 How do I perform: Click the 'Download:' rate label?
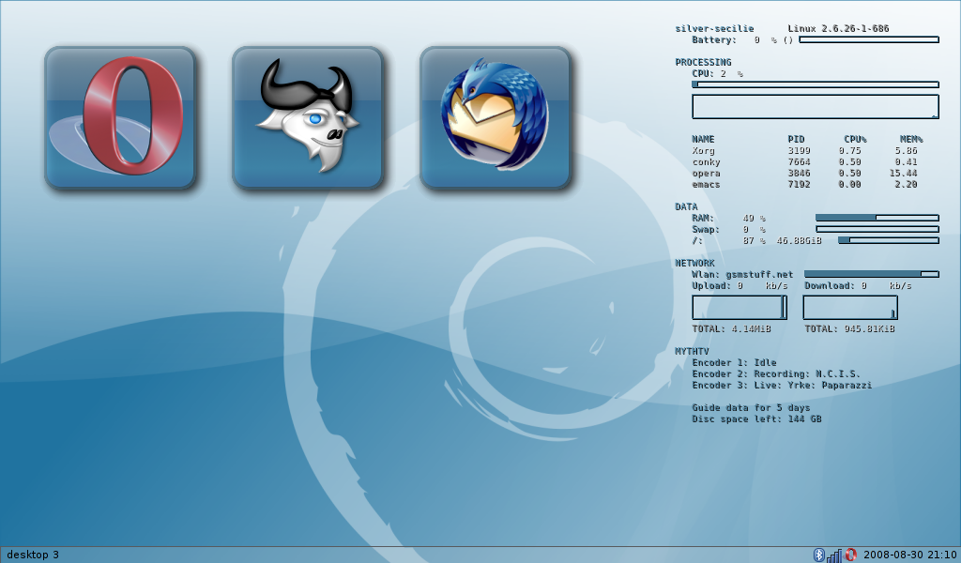click(830, 285)
